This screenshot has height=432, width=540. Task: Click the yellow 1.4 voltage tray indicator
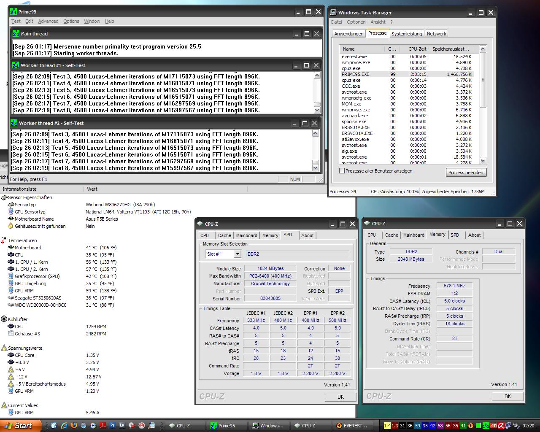pyautogui.click(x=387, y=426)
